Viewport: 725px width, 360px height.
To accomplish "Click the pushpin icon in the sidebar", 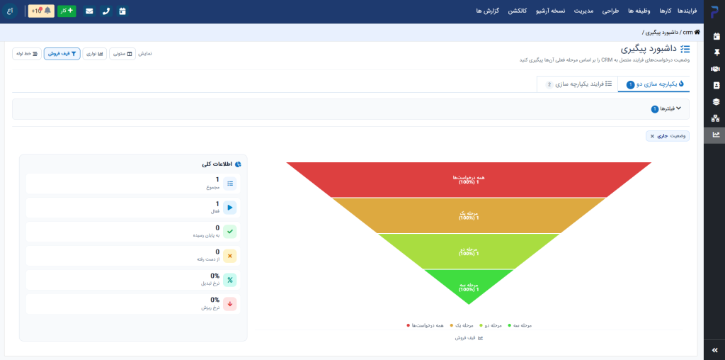I will click(716, 52).
